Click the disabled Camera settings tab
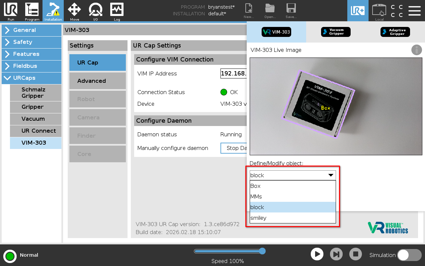Viewport: 425px width, 266px height. tap(98, 117)
